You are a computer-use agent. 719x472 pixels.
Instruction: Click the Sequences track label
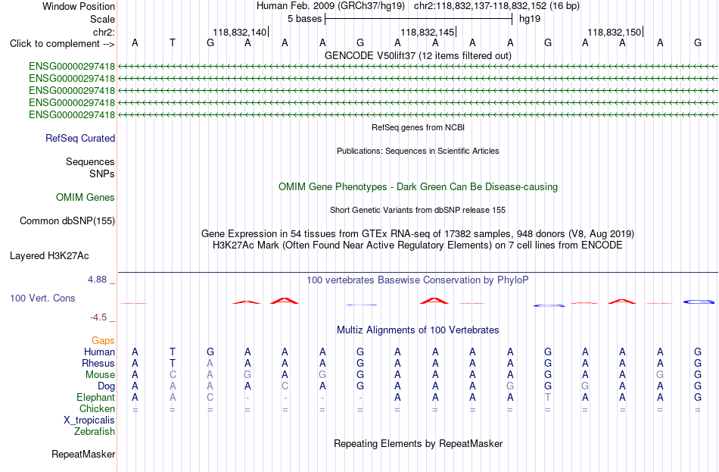pyautogui.click(x=90, y=161)
